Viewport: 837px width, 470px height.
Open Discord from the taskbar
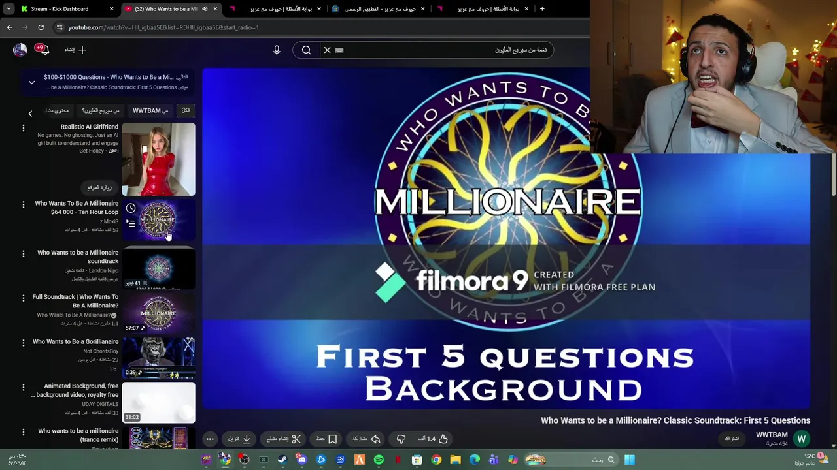coord(301,460)
